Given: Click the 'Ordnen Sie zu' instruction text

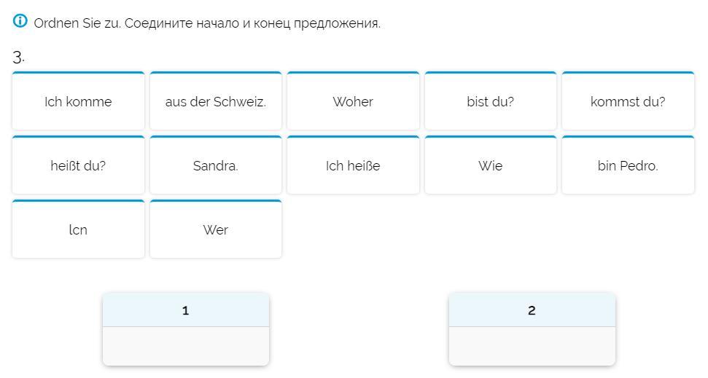Looking at the screenshot, I should tap(77, 23).
